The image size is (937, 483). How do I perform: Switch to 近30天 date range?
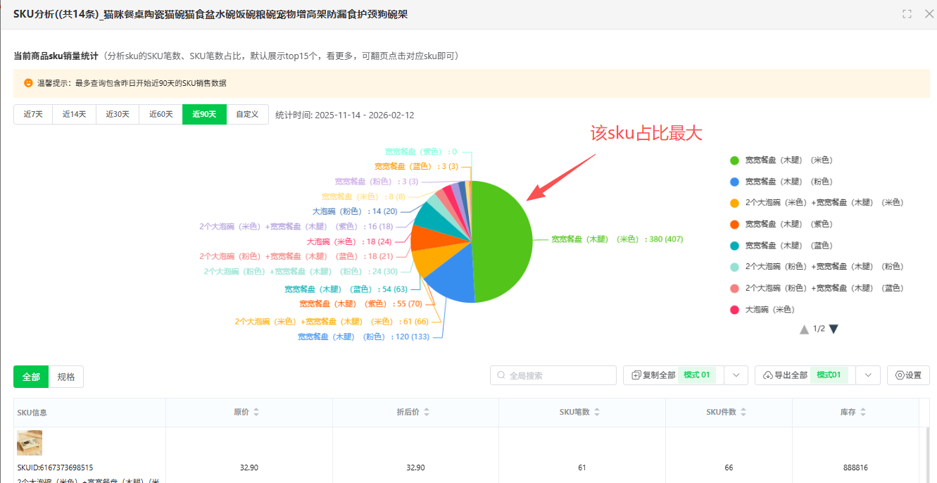point(118,114)
